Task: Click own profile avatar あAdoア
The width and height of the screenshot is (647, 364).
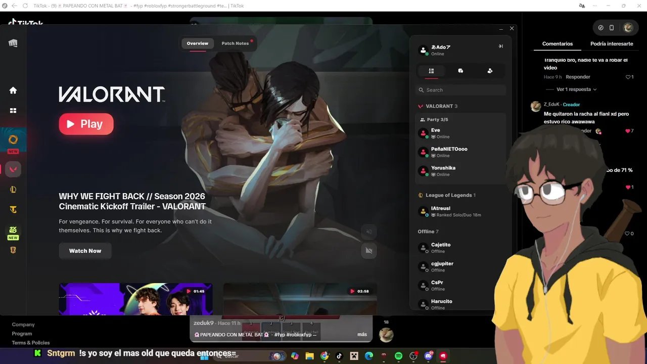Action: coord(424,50)
